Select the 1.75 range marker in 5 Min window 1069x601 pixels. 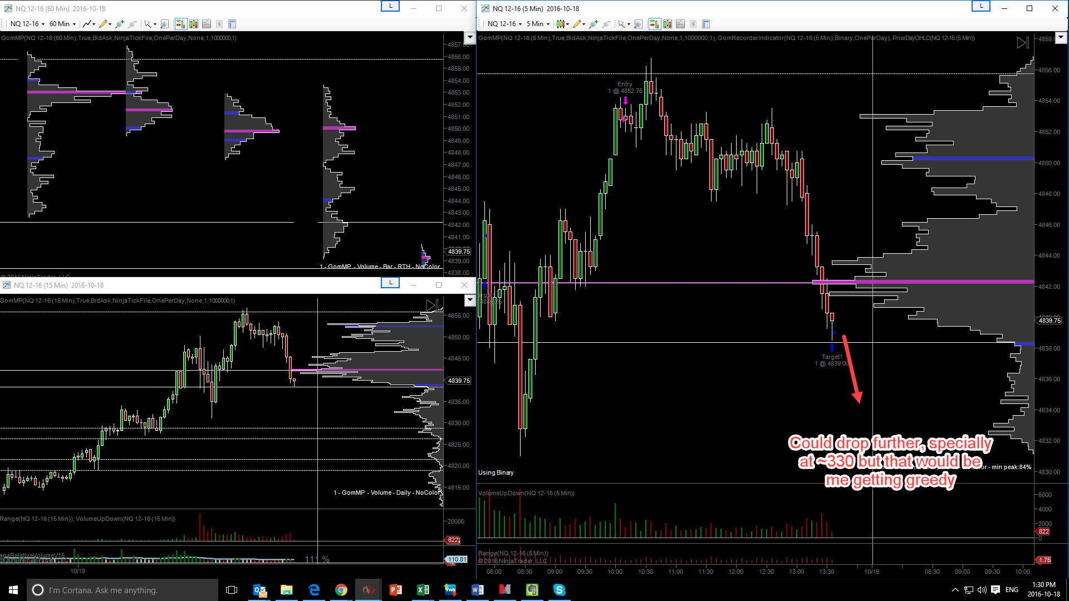point(1044,560)
